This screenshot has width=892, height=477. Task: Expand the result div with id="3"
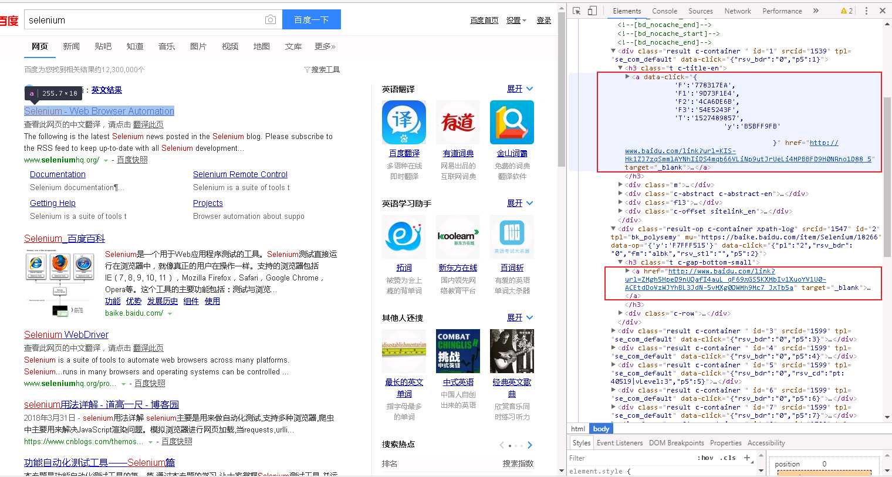[x=613, y=331]
